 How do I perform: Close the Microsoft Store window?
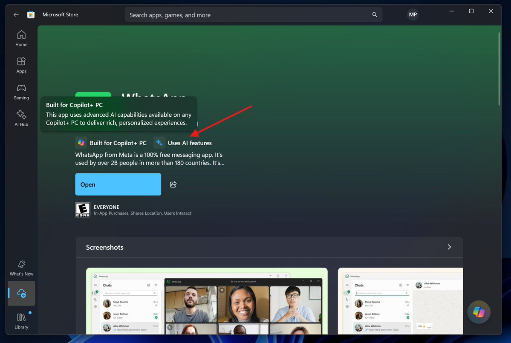coord(491,11)
